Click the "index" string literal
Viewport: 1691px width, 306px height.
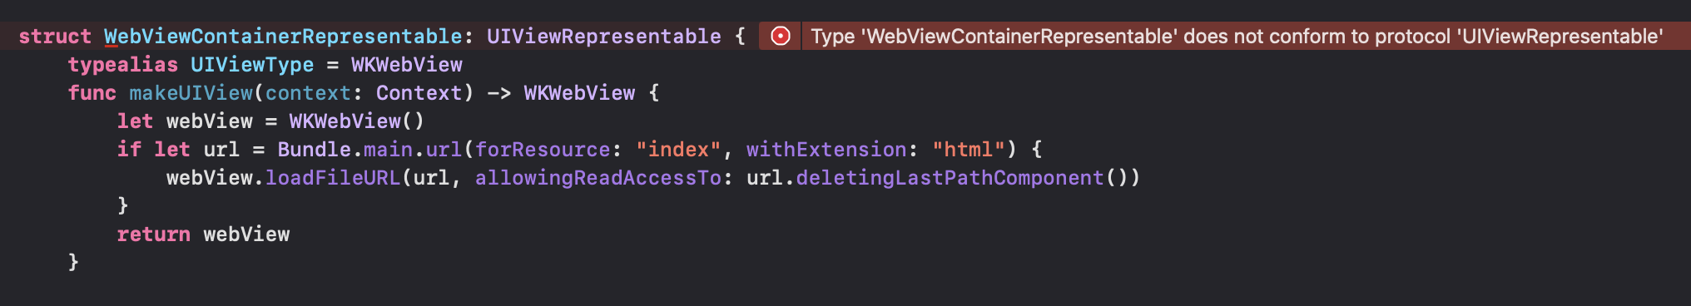tap(678, 149)
